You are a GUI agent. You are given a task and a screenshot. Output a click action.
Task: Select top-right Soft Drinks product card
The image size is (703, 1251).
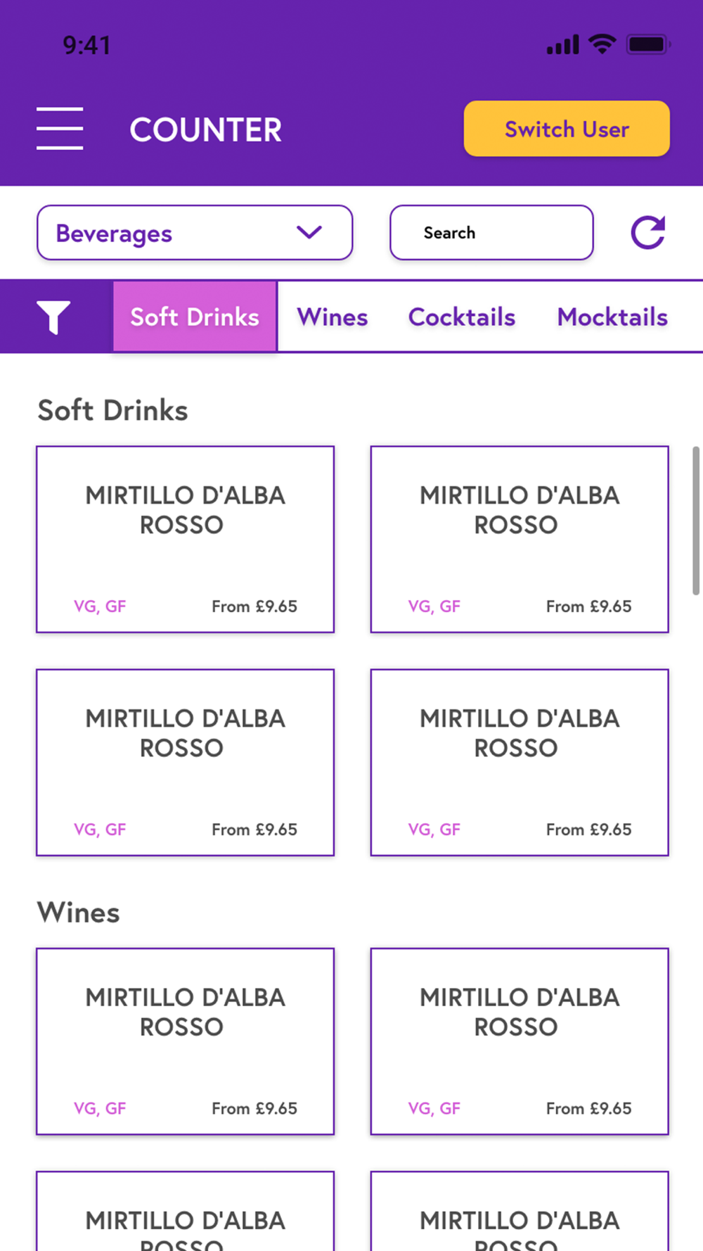pyautogui.click(x=520, y=539)
